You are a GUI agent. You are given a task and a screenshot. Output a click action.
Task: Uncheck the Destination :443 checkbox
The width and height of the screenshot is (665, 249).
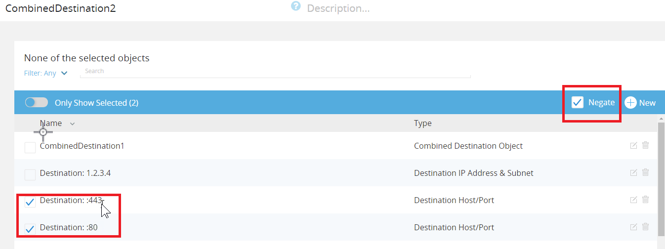30,202
